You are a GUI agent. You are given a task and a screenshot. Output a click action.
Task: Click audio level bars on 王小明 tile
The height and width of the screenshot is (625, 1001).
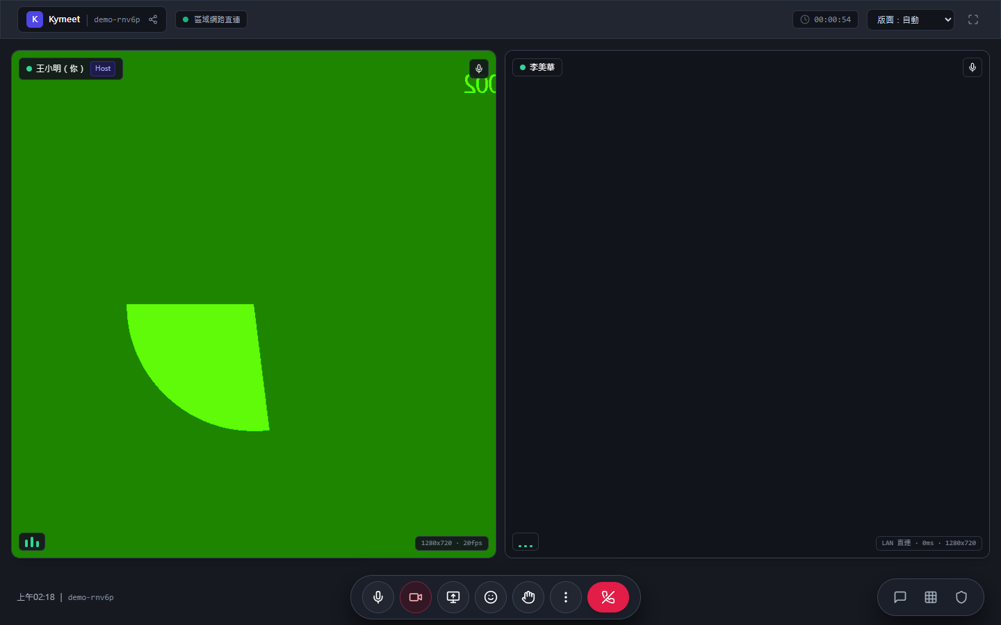click(x=32, y=542)
